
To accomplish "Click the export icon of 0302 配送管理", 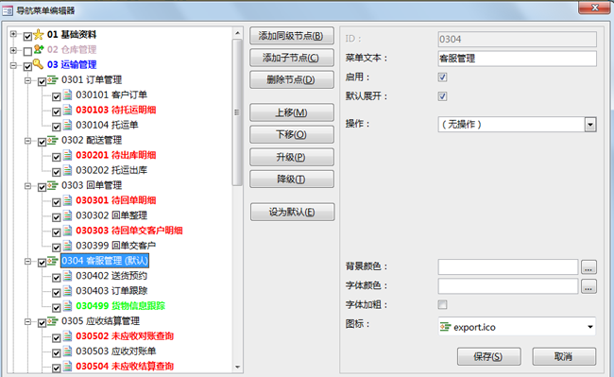I will [53, 140].
